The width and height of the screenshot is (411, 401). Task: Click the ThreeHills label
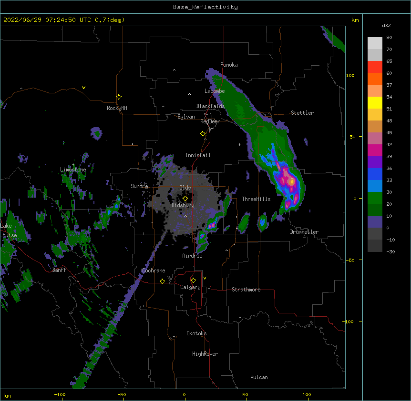(256, 199)
